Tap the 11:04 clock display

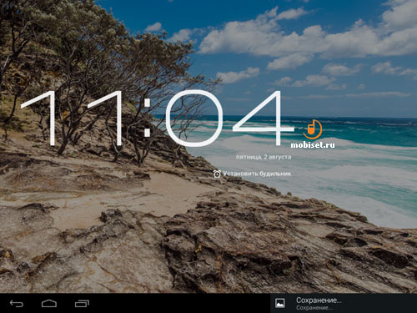158,119
